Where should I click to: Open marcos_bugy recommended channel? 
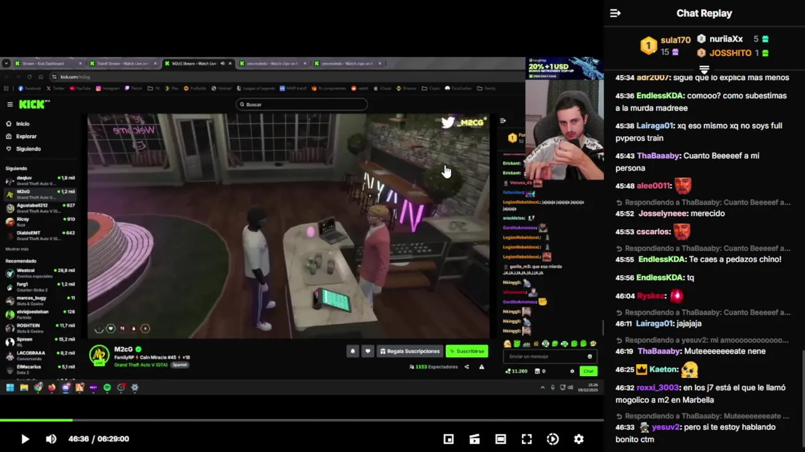[40, 300]
